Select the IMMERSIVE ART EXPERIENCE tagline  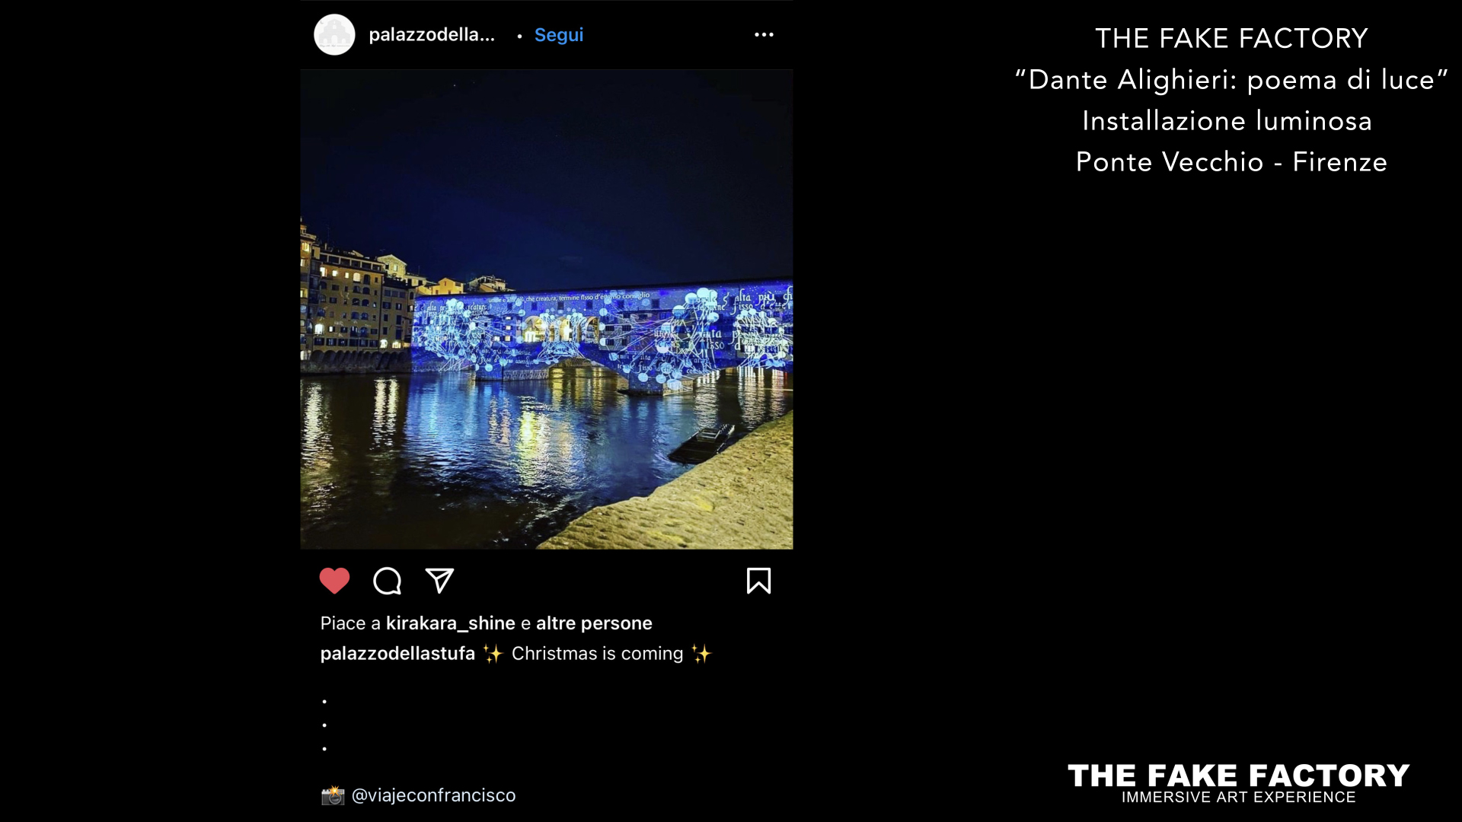tap(1239, 798)
